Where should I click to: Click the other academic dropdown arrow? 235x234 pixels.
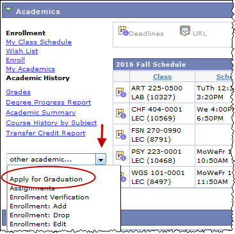coord(101,160)
